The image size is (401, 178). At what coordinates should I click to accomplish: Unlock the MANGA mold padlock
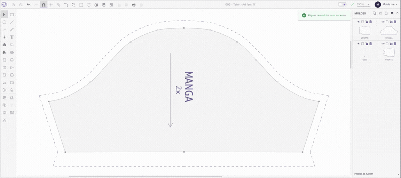coord(391,22)
